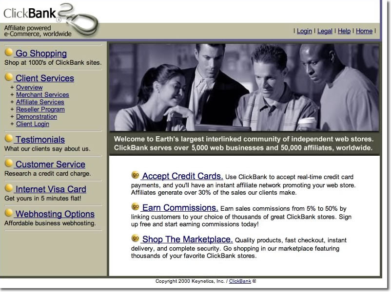Open Webhosting Options link
This screenshot has width=391, height=292.
(x=55, y=214)
